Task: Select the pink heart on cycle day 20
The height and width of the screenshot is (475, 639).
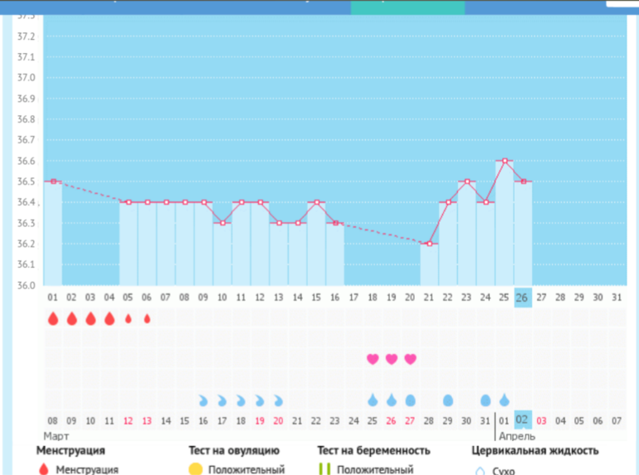Action: point(410,359)
